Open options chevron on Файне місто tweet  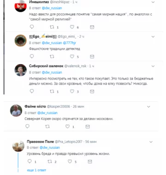(148, 107)
